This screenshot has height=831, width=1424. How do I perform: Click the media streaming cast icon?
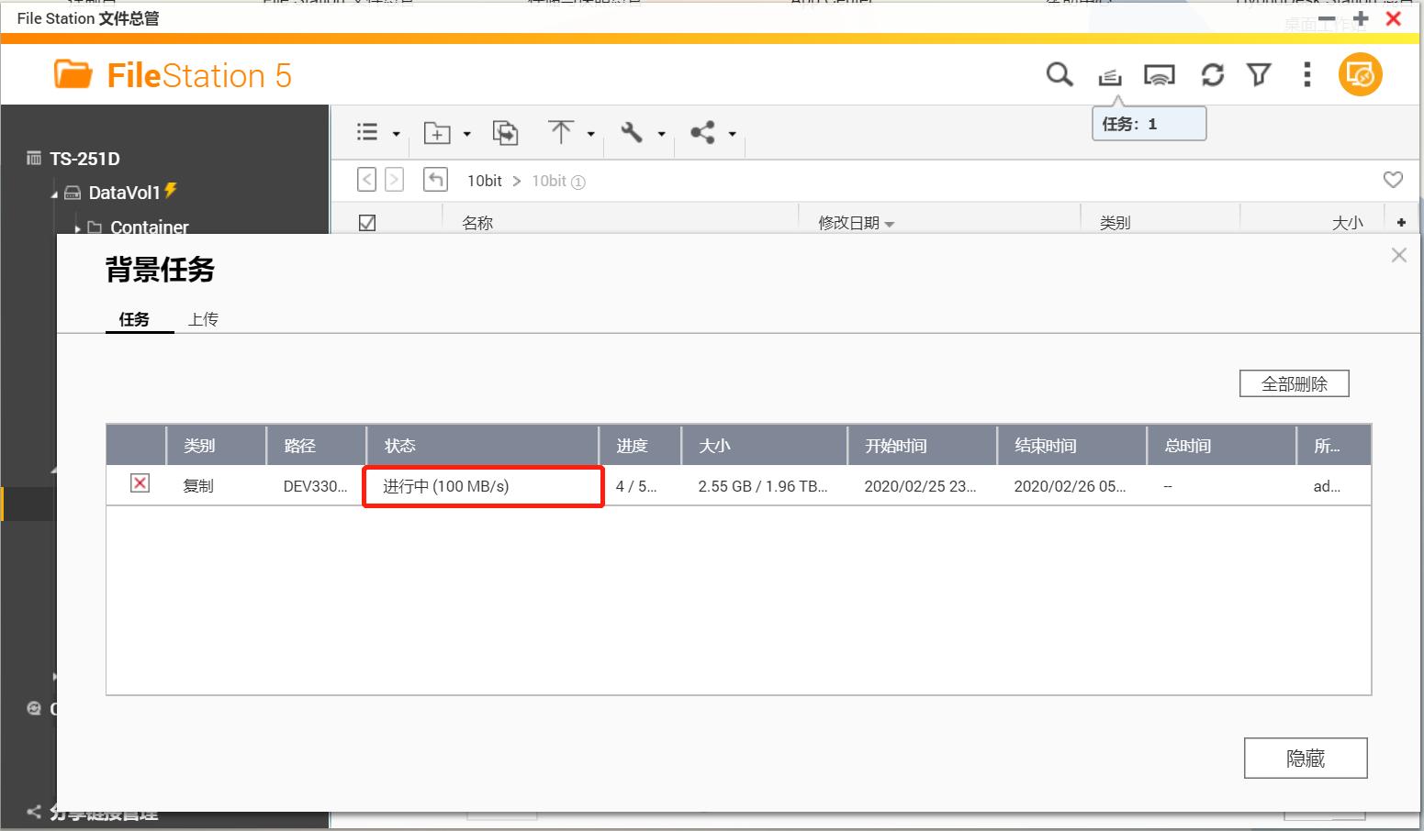point(1160,75)
